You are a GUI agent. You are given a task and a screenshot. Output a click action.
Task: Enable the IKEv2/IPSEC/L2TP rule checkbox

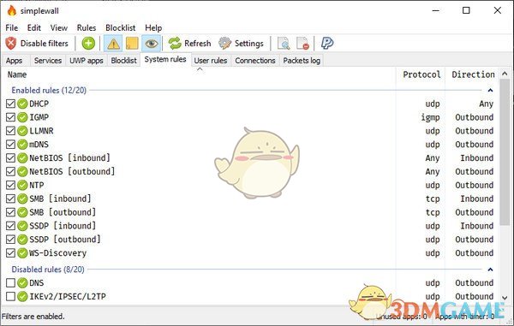tap(10, 297)
